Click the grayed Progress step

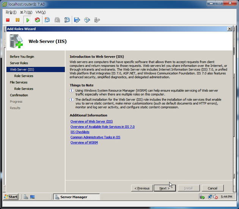click(16, 102)
